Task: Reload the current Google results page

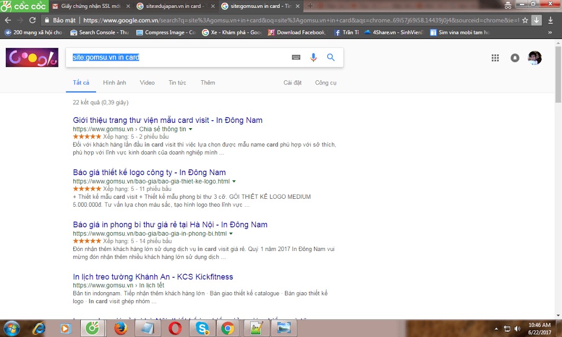Action: pyautogui.click(x=32, y=21)
